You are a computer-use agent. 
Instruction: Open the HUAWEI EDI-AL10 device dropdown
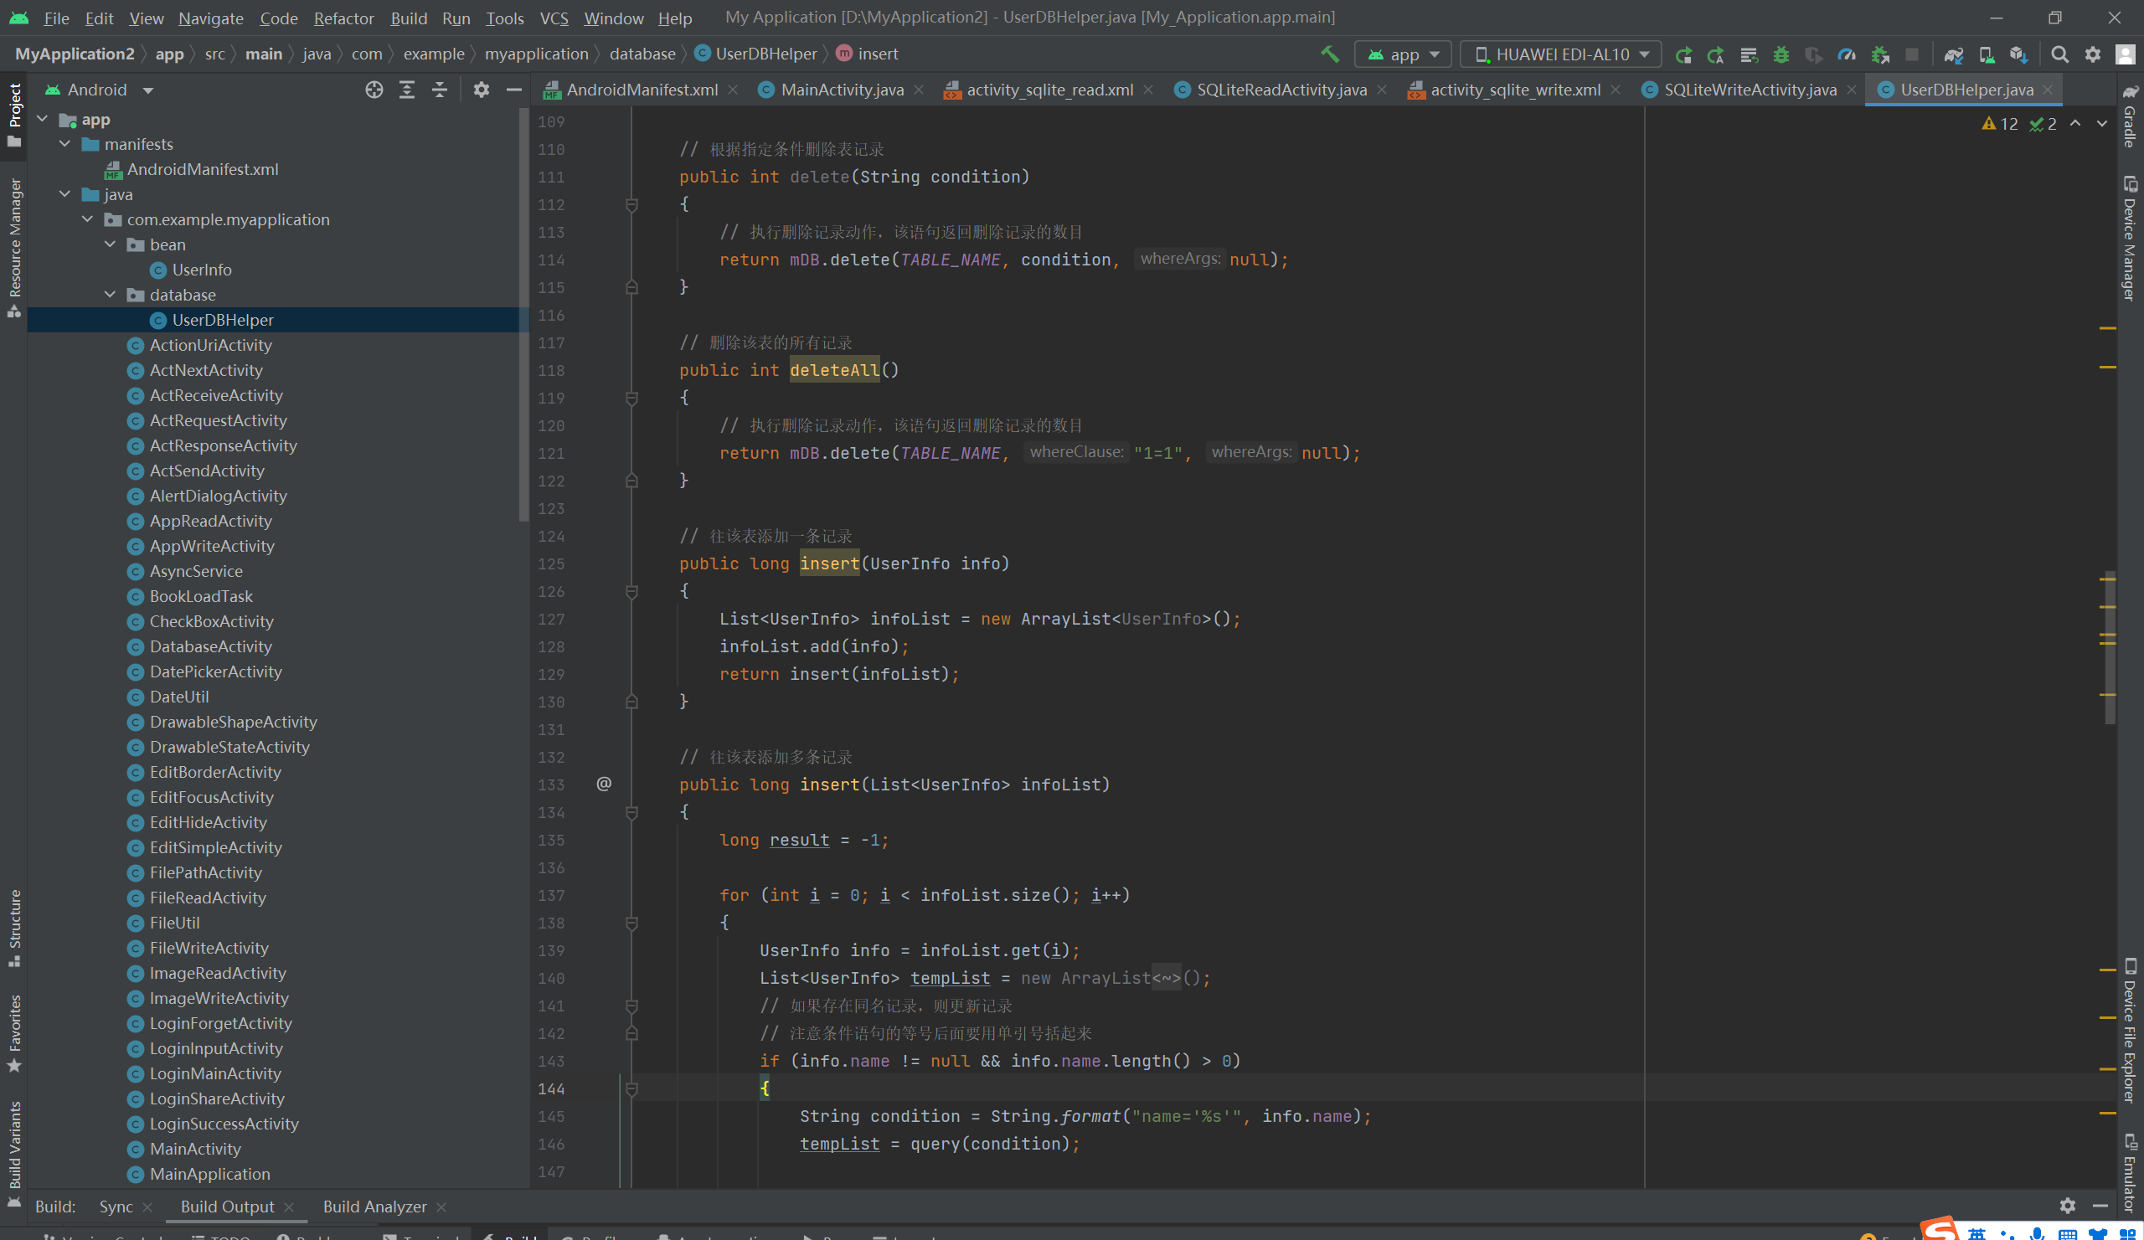1561,54
